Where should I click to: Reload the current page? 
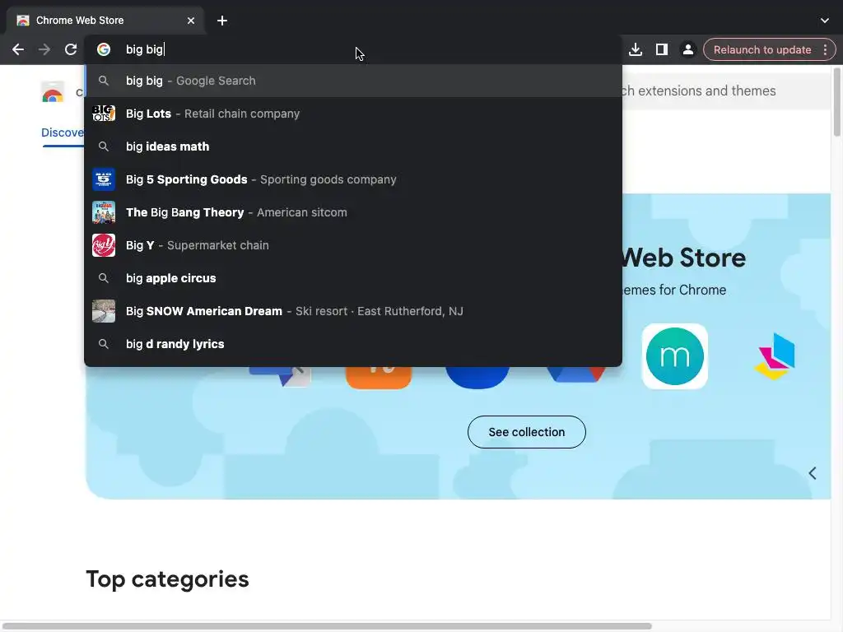coord(71,49)
